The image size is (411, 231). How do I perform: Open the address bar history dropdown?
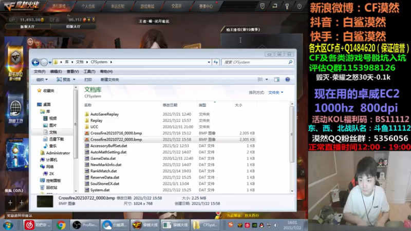click(x=209, y=62)
